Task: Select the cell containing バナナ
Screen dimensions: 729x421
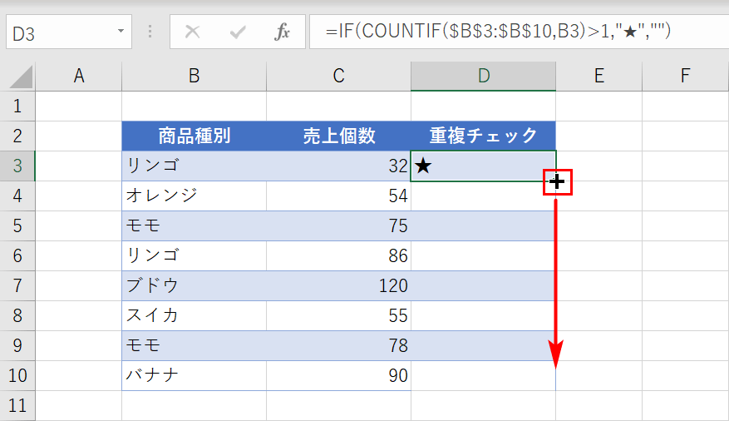Action: pyautogui.click(x=194, y=375)
